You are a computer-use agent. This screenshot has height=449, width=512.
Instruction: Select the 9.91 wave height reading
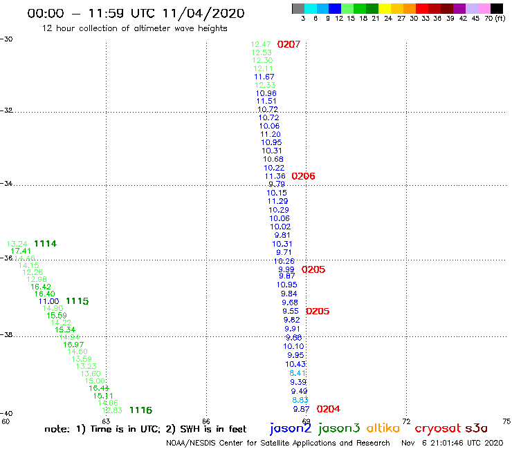[x=292, y=329]
